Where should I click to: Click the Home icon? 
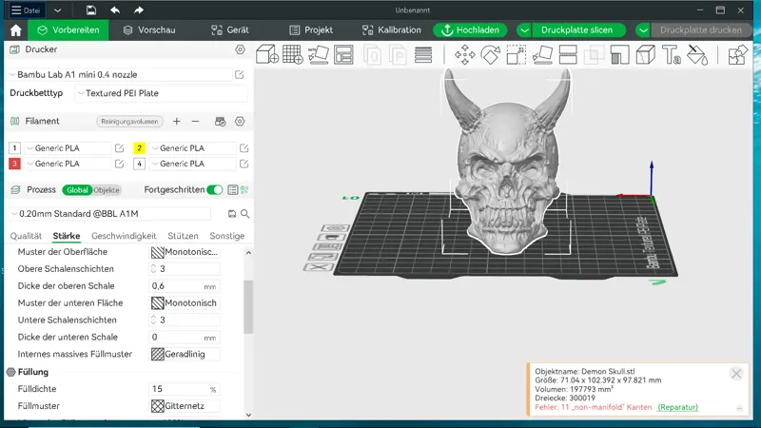tap(16, 30)
